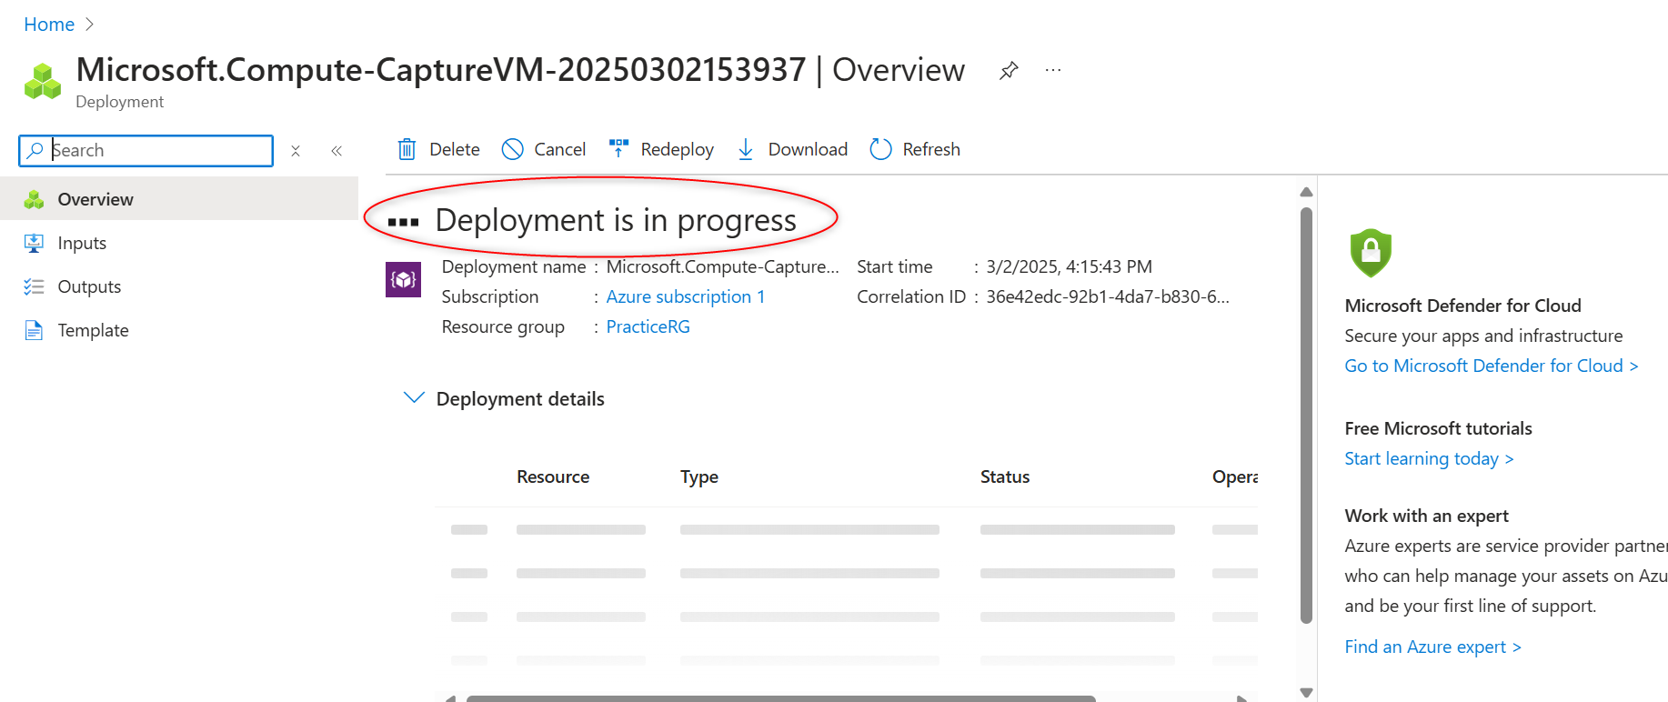Click the Type column header
Screen dimensions: 1668x702
pos(699,476)
